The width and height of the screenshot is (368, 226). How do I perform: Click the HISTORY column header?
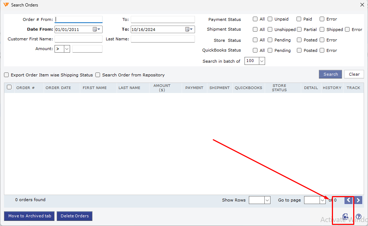[332, 88]
